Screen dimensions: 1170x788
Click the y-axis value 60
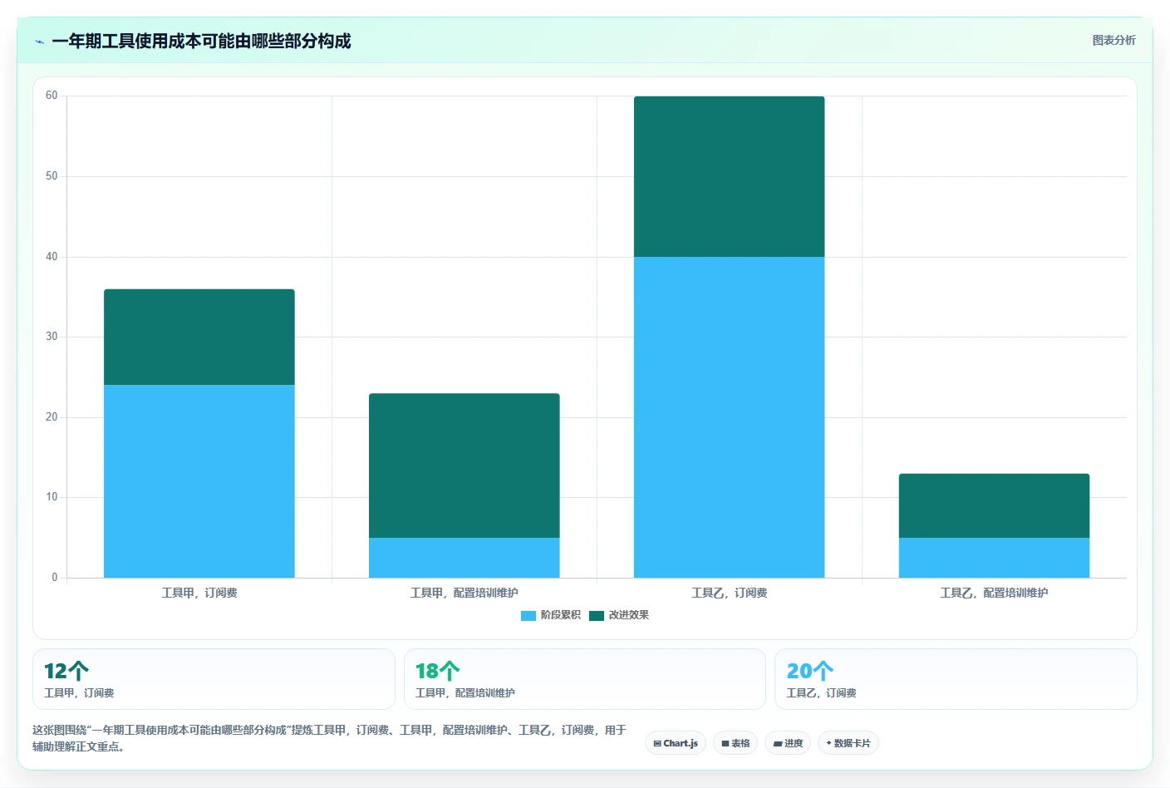tap(52, 96)
